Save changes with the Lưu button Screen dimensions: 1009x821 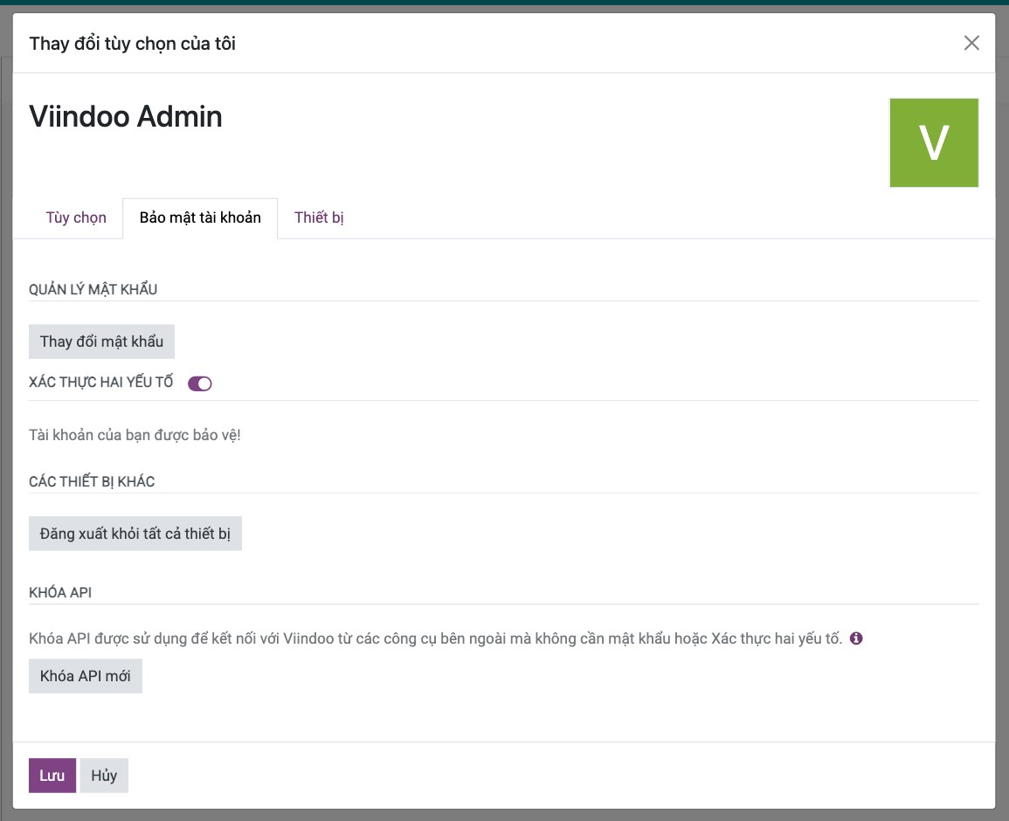point(52,776)
